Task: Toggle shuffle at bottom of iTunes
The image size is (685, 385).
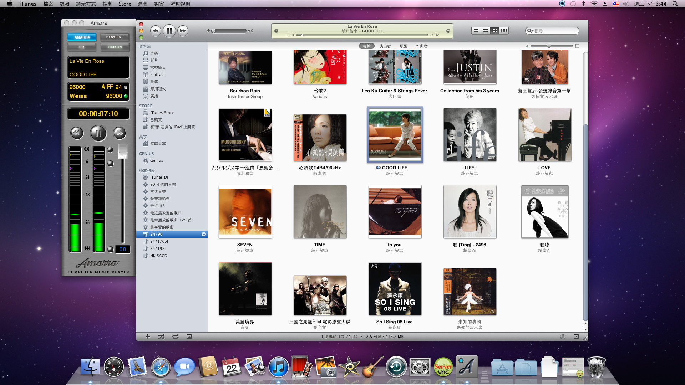Action: [x=161, y=337]
